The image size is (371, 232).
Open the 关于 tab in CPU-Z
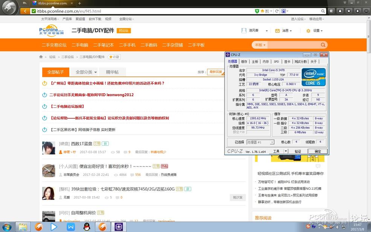314,61
